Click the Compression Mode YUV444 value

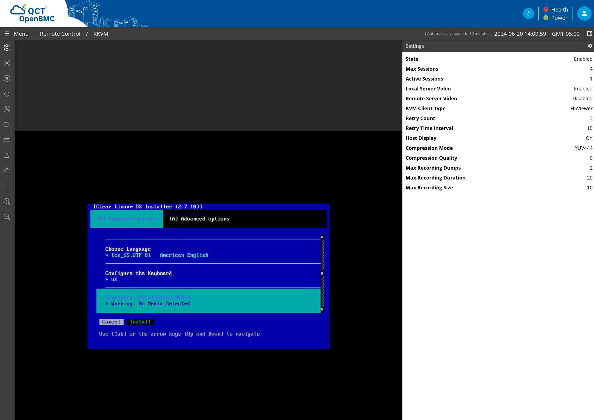coord(583,148)
